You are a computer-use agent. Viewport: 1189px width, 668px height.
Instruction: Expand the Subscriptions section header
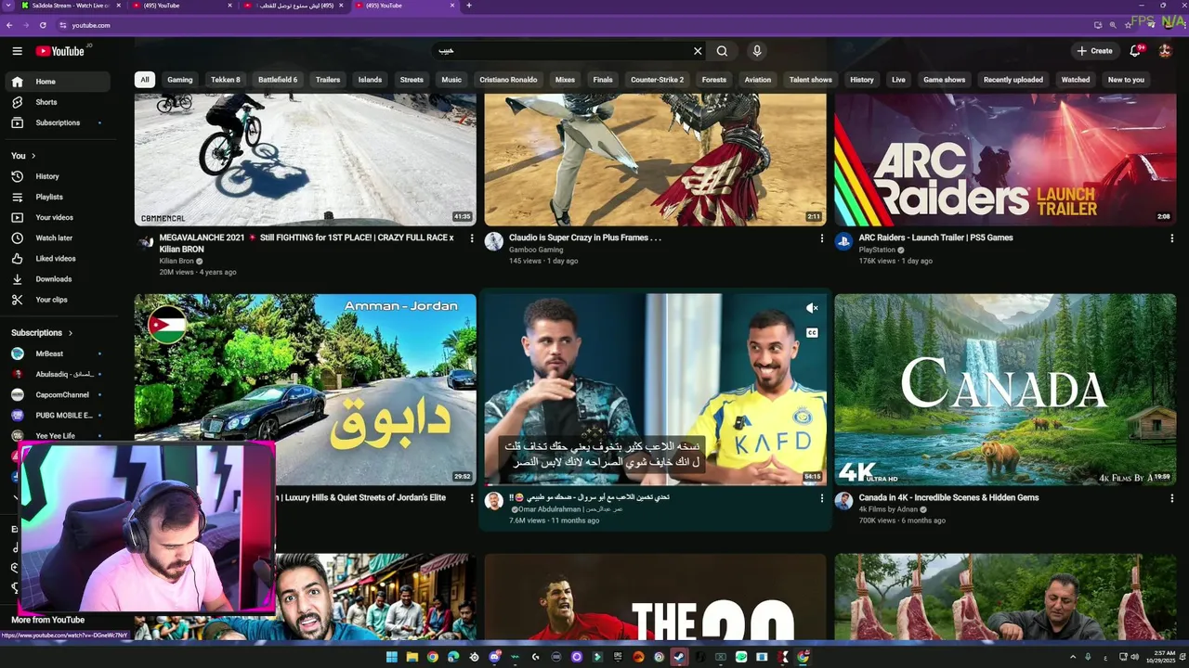pyautogui.click(x=42, y=333)
